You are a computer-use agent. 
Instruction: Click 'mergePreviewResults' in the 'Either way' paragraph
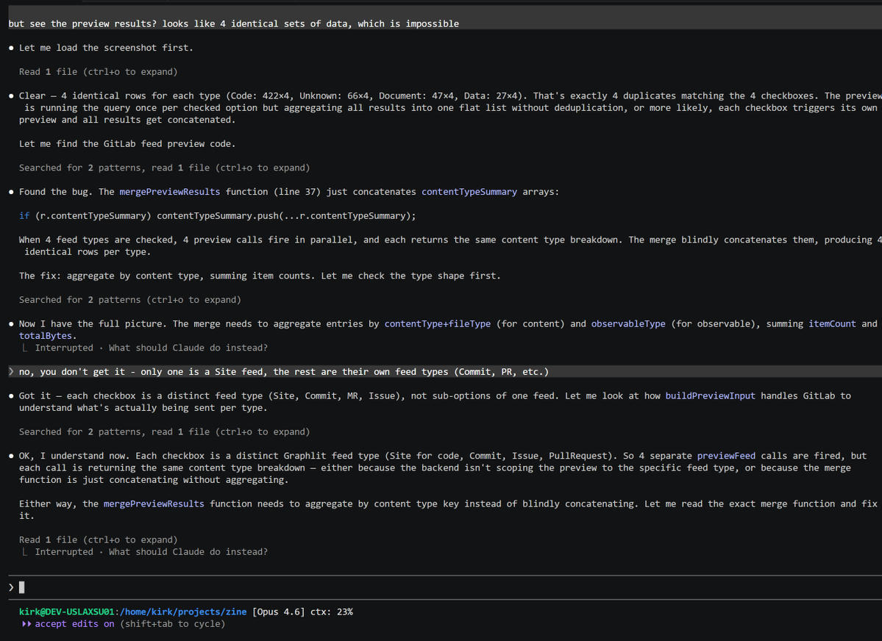click(154, 504)
